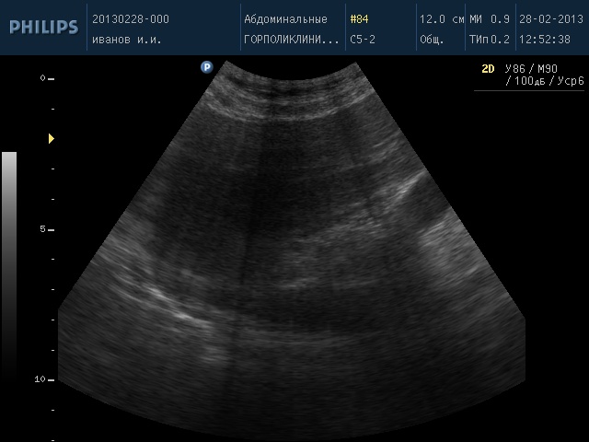The width and height of the screenshot is (589, 442).
Task: Click the 12.0 см depth value
Action: (x=440, y=19)
